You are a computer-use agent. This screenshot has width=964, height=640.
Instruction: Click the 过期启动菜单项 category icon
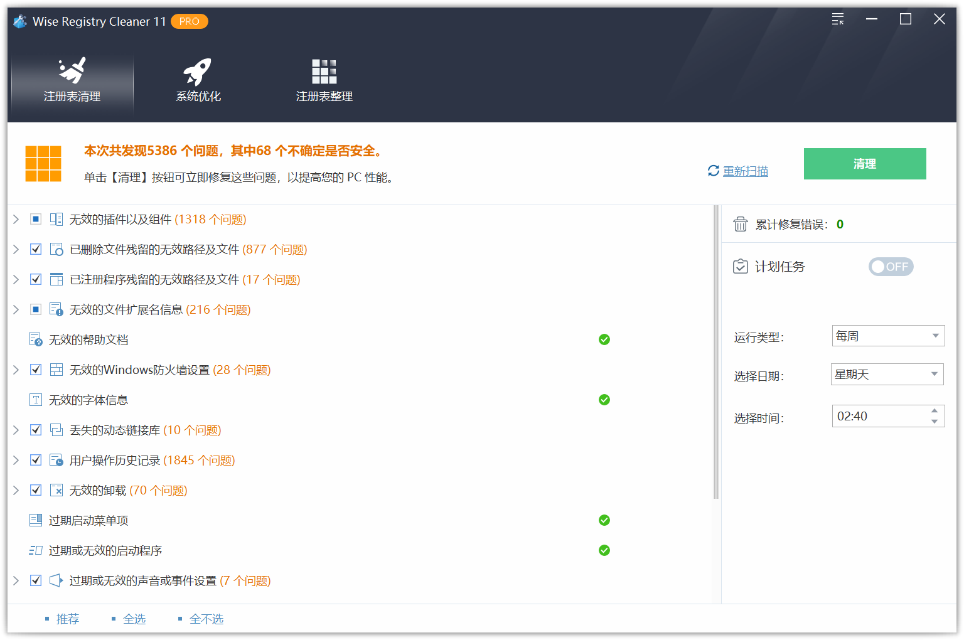[x=36, y=520]
